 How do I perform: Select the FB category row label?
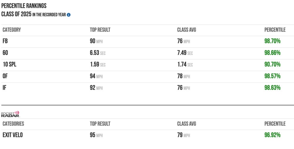coord(5,41)
